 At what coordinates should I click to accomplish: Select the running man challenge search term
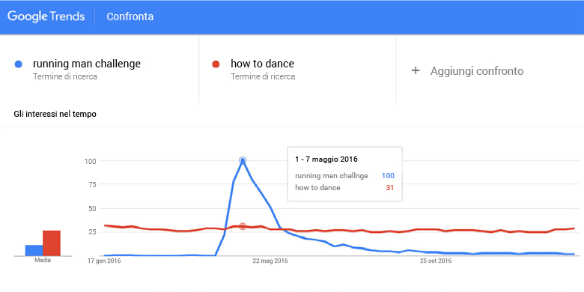pyautogui.click(x=87, y=64)
